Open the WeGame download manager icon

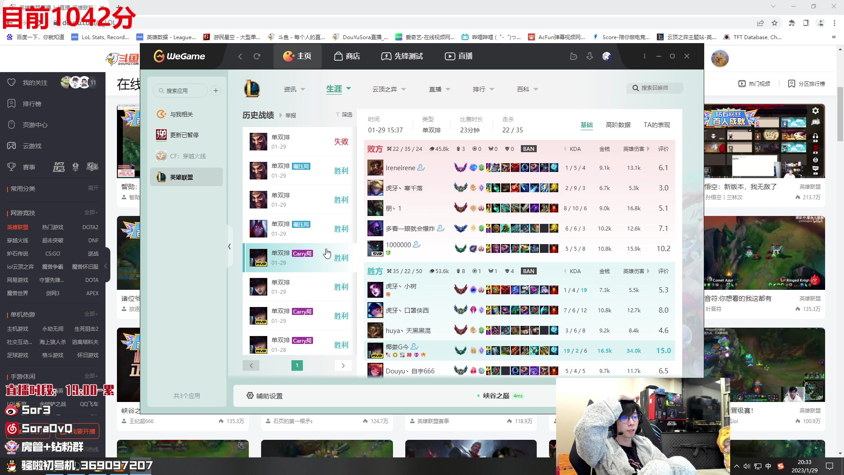pyautogui.click(x=589, y=56)
